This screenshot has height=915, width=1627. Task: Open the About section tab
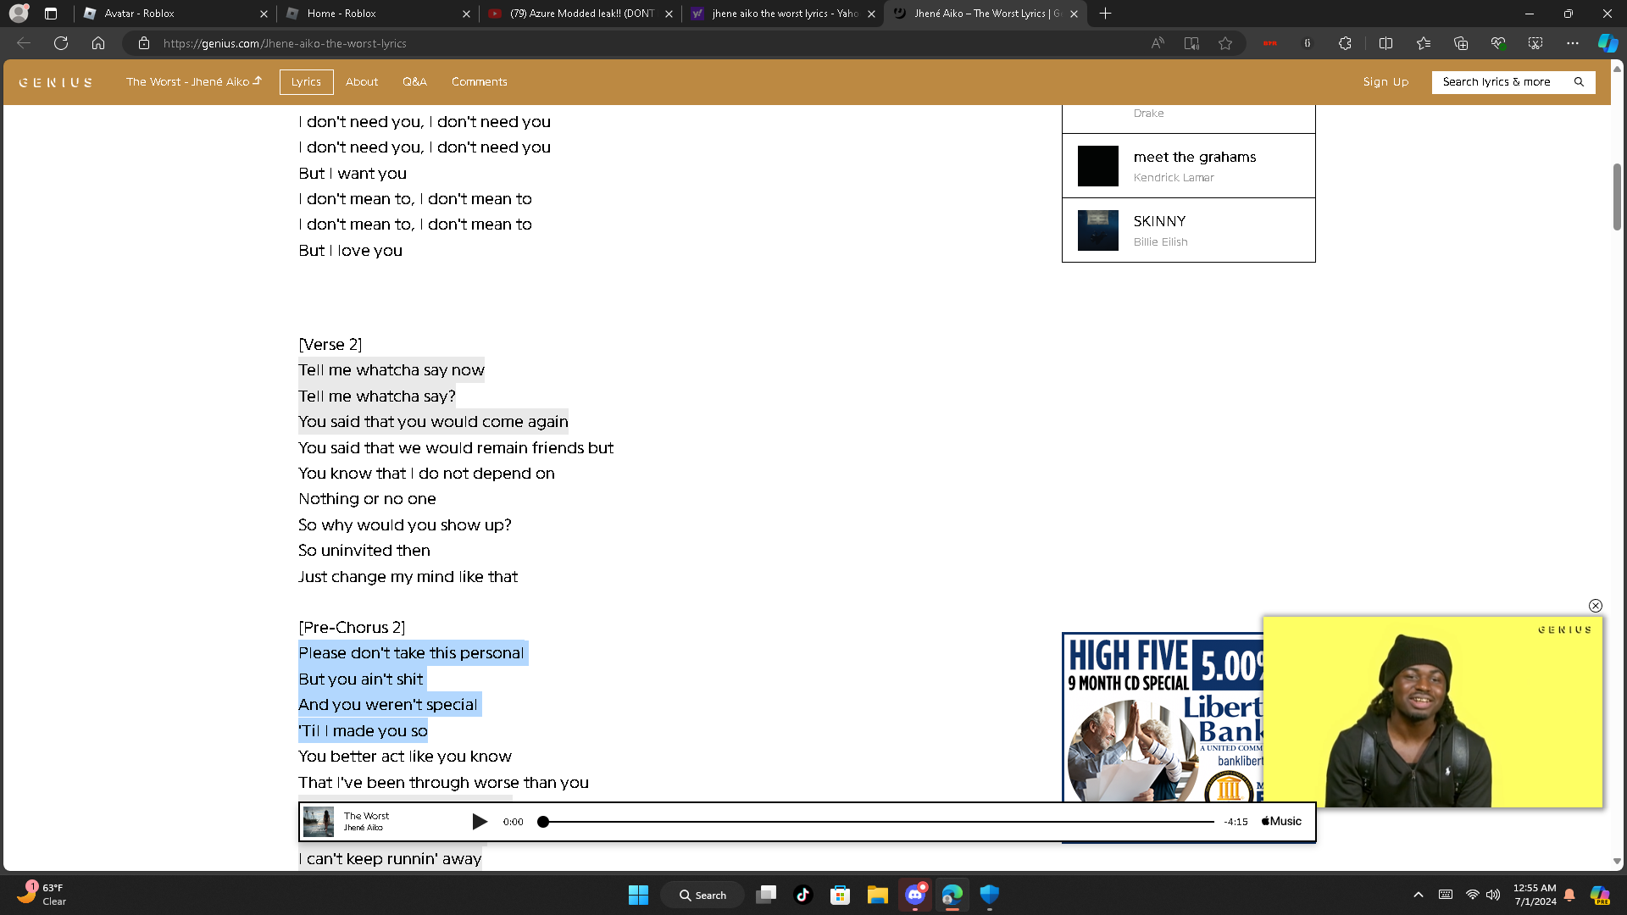[x=362, y=82]
